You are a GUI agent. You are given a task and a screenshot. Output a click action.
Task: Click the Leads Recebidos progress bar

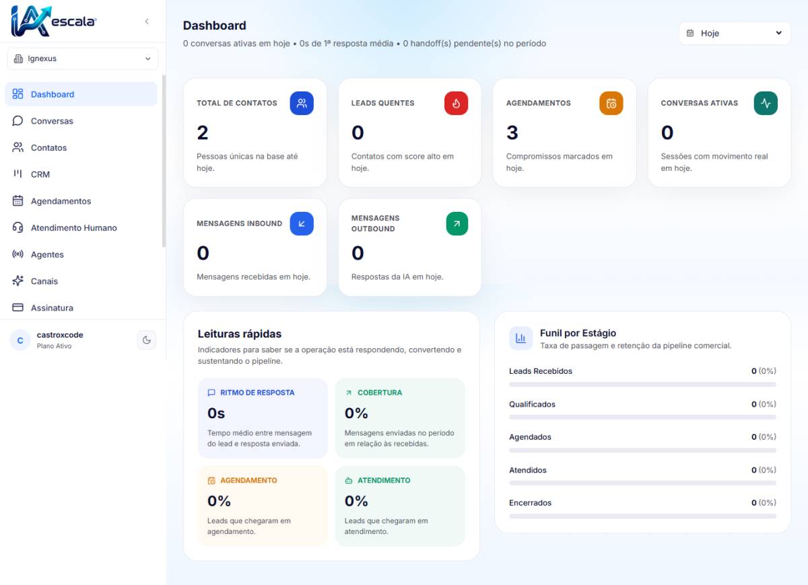coord(642,385)
